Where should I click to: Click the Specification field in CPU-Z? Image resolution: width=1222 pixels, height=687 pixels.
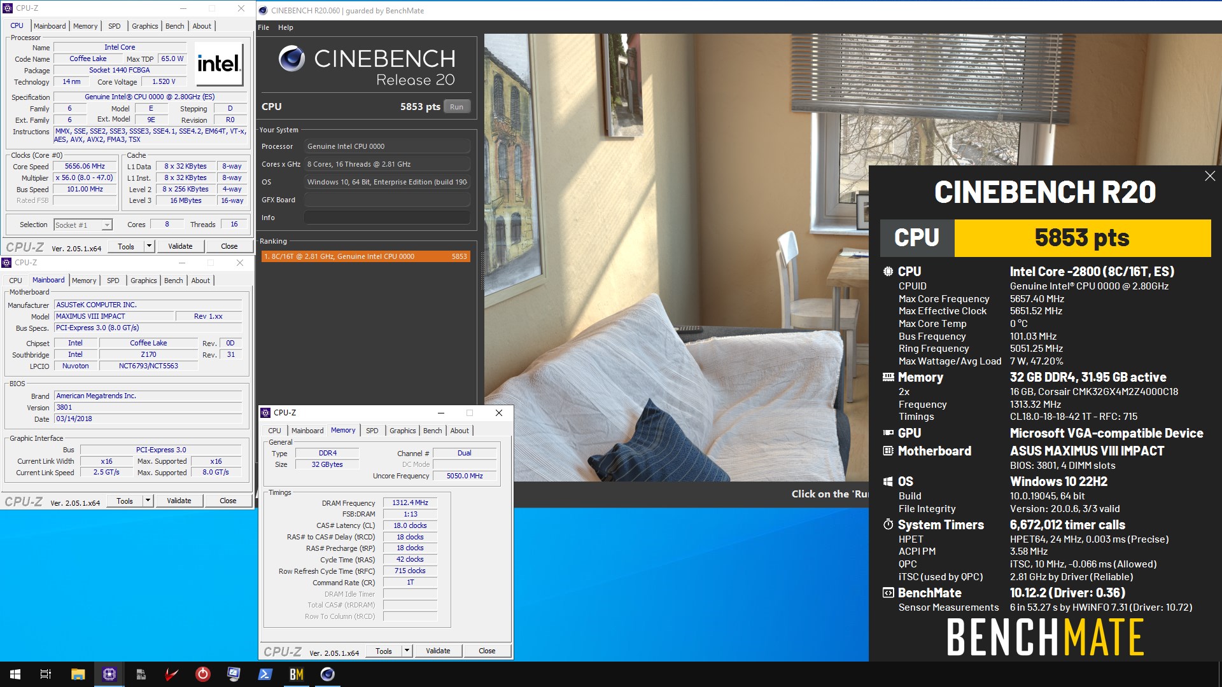(x=150, y=97)
